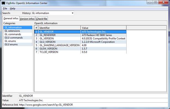
Task: Click the Value column header
Action: tap(104, 28)
